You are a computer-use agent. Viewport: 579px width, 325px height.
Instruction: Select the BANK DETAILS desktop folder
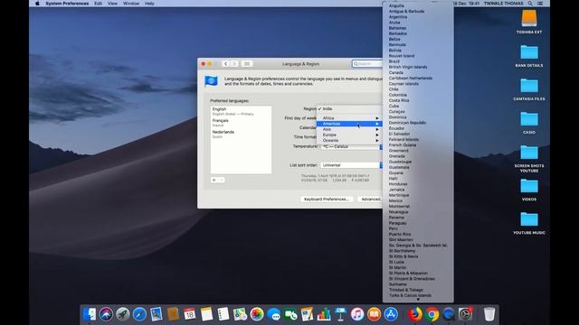click(x=529, y=56)
